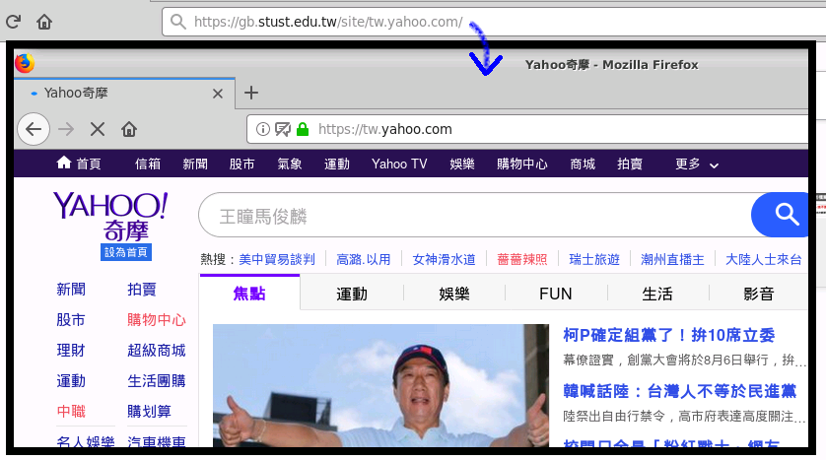Open a new tab with plus button
The height and width of the screenshot is (460, 826).
251,94
